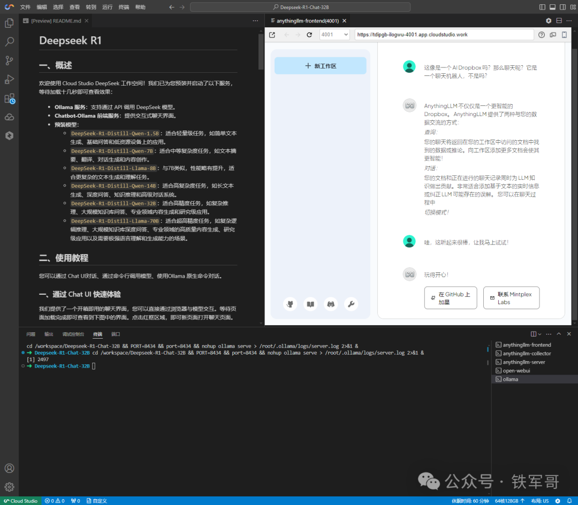578x505 pixels.
Task: Open notifications bell in status bar
Action: pyautogui.click(x=569, y=501)
